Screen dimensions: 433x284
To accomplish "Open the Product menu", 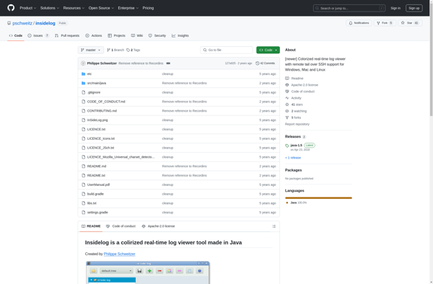I will [x=27, y=8].
